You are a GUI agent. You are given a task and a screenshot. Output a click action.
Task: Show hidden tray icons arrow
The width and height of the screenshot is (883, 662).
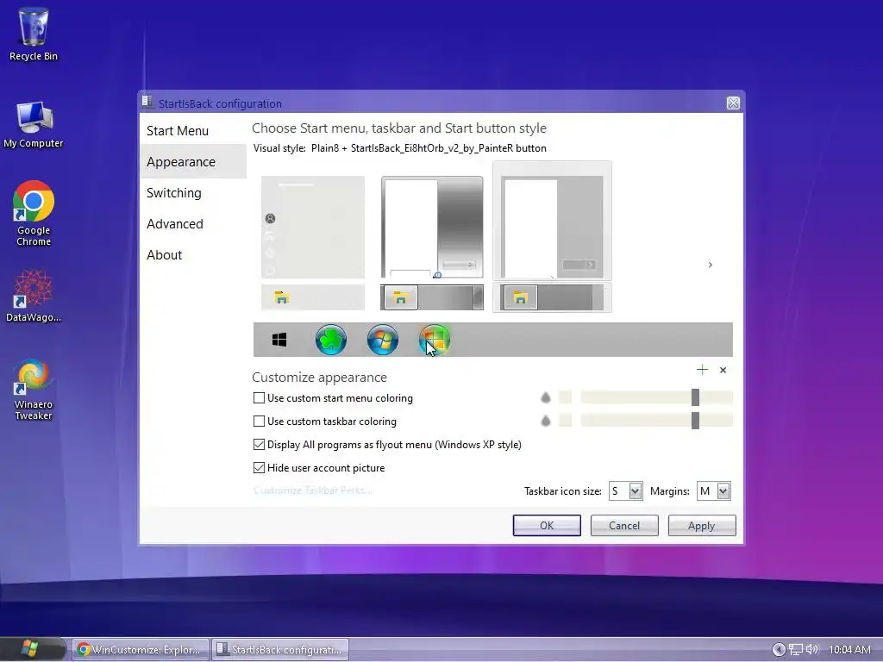tap(779, 650)
